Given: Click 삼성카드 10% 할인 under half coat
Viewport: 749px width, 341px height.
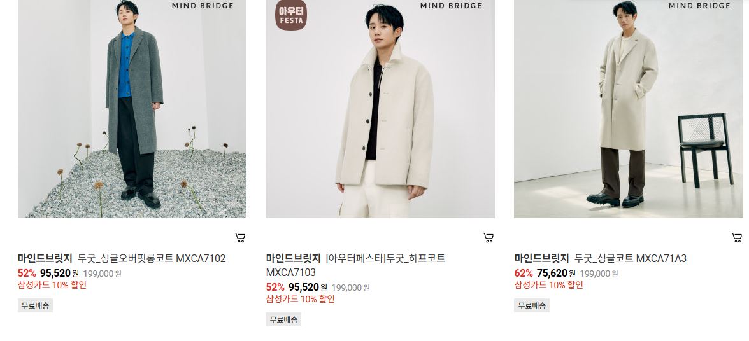Looking at the screenshot, I should pos(301,299).
